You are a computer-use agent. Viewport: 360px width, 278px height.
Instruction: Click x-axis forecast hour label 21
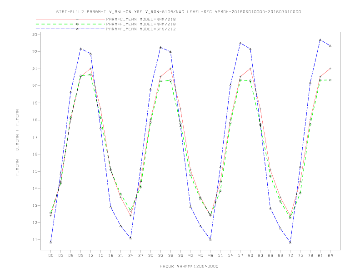(x=120, y=255)
